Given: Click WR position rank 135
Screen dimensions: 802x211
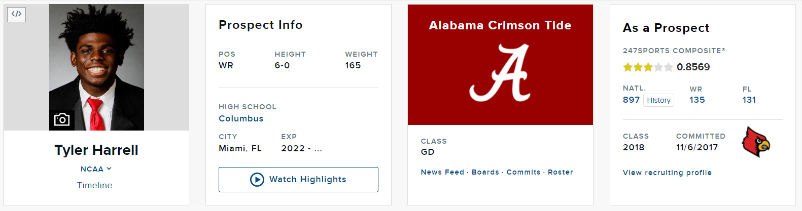Looking at the screenshot, I should 697,100.
